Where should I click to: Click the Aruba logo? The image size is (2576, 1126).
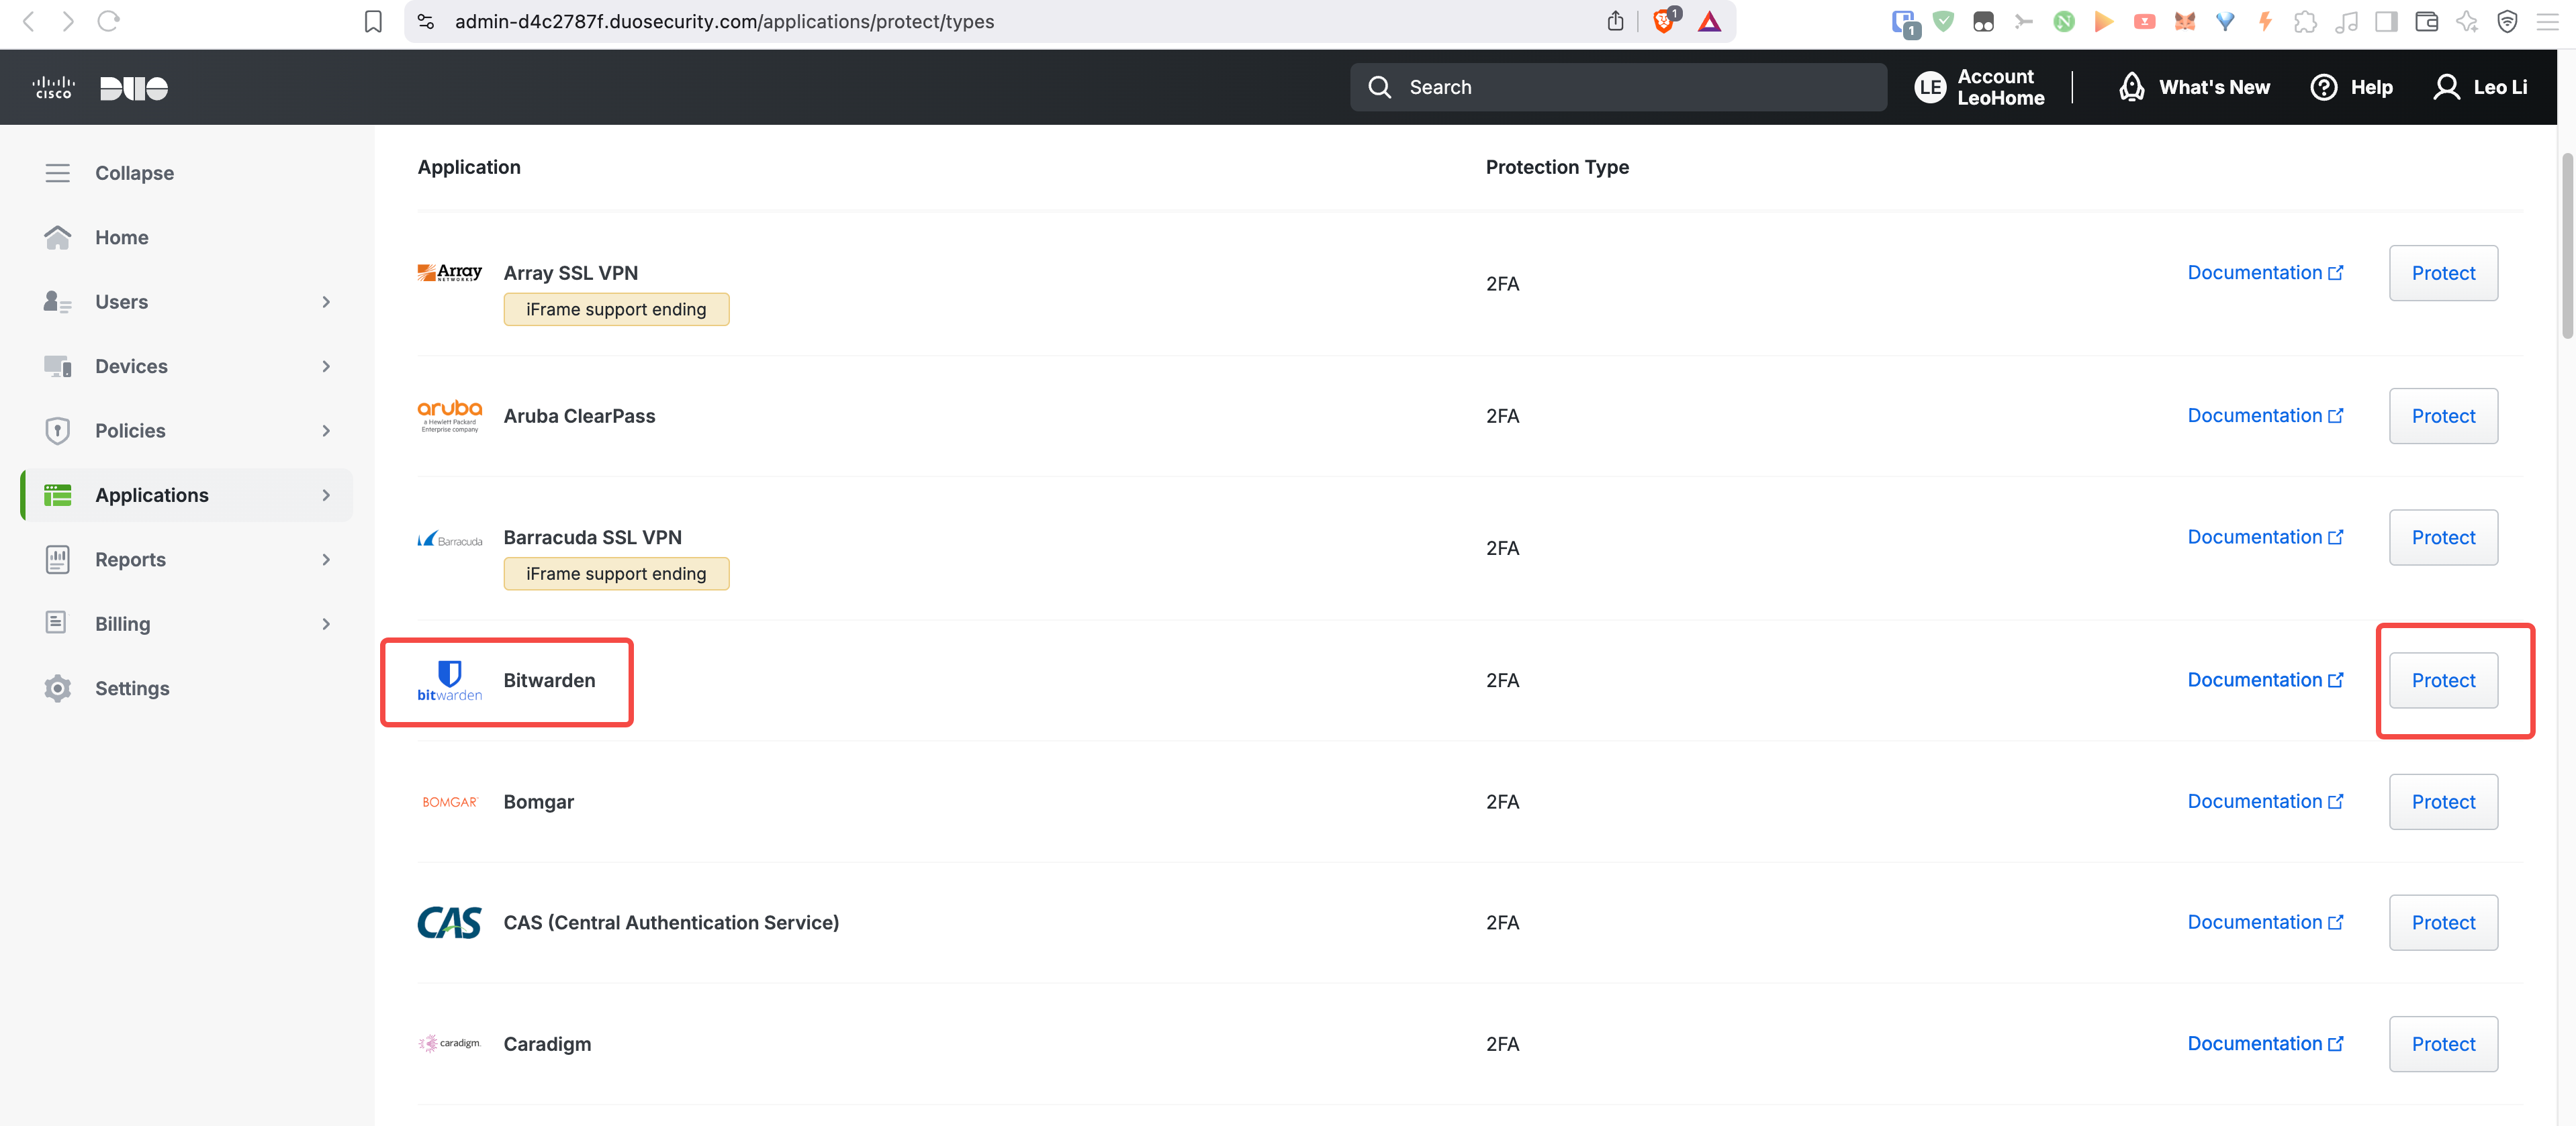point(450,415)
